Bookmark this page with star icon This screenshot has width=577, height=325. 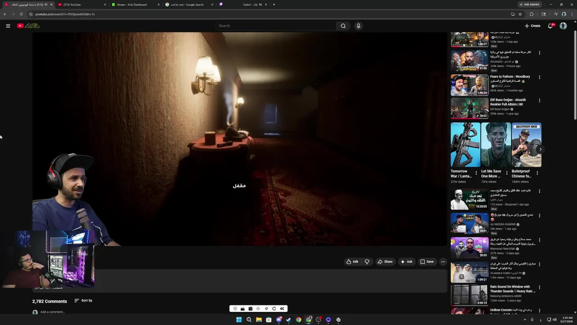coord(520,14)
